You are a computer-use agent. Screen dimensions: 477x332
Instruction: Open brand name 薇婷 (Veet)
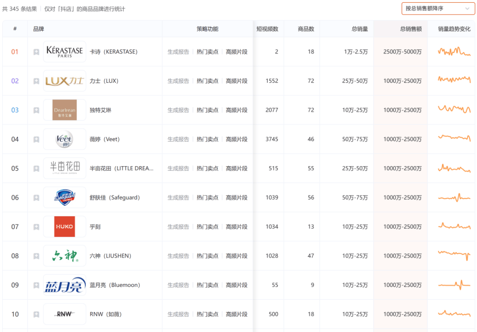[x=105, y=139]
